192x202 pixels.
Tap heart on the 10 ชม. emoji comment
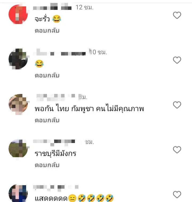[177, 60]
